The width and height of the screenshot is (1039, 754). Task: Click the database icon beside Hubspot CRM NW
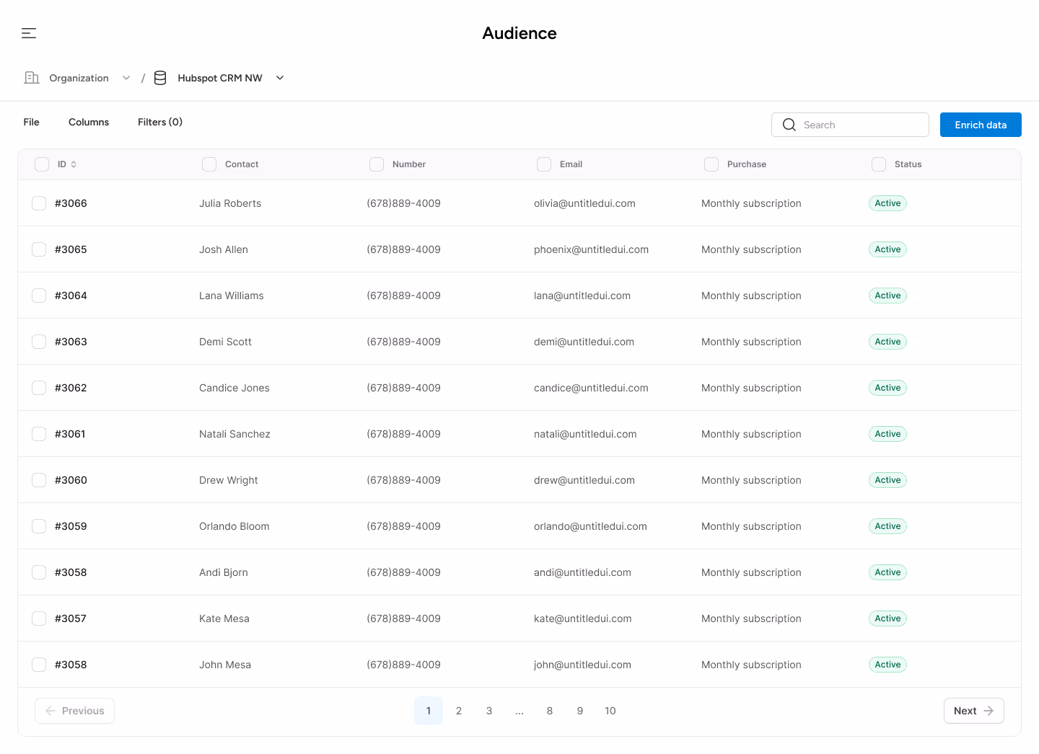point(160,77)
